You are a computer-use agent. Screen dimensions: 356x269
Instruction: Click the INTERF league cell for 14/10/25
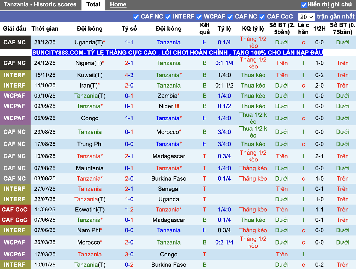pos(15,85)
